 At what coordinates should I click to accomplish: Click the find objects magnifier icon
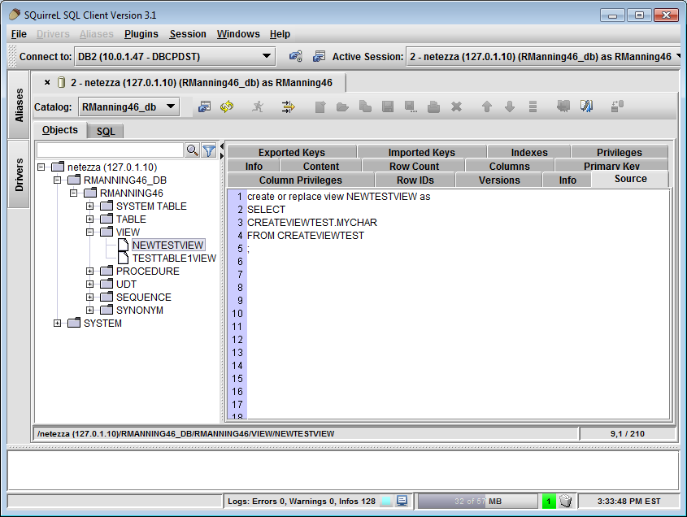[193, 150]
